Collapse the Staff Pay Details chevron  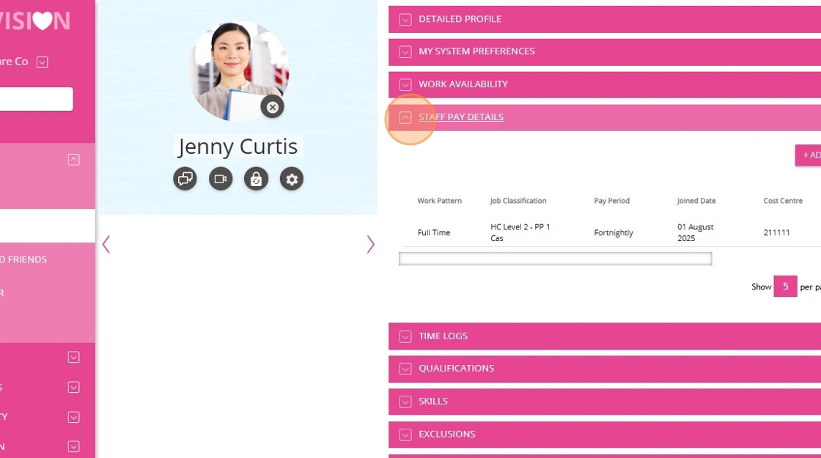[405, 118]
